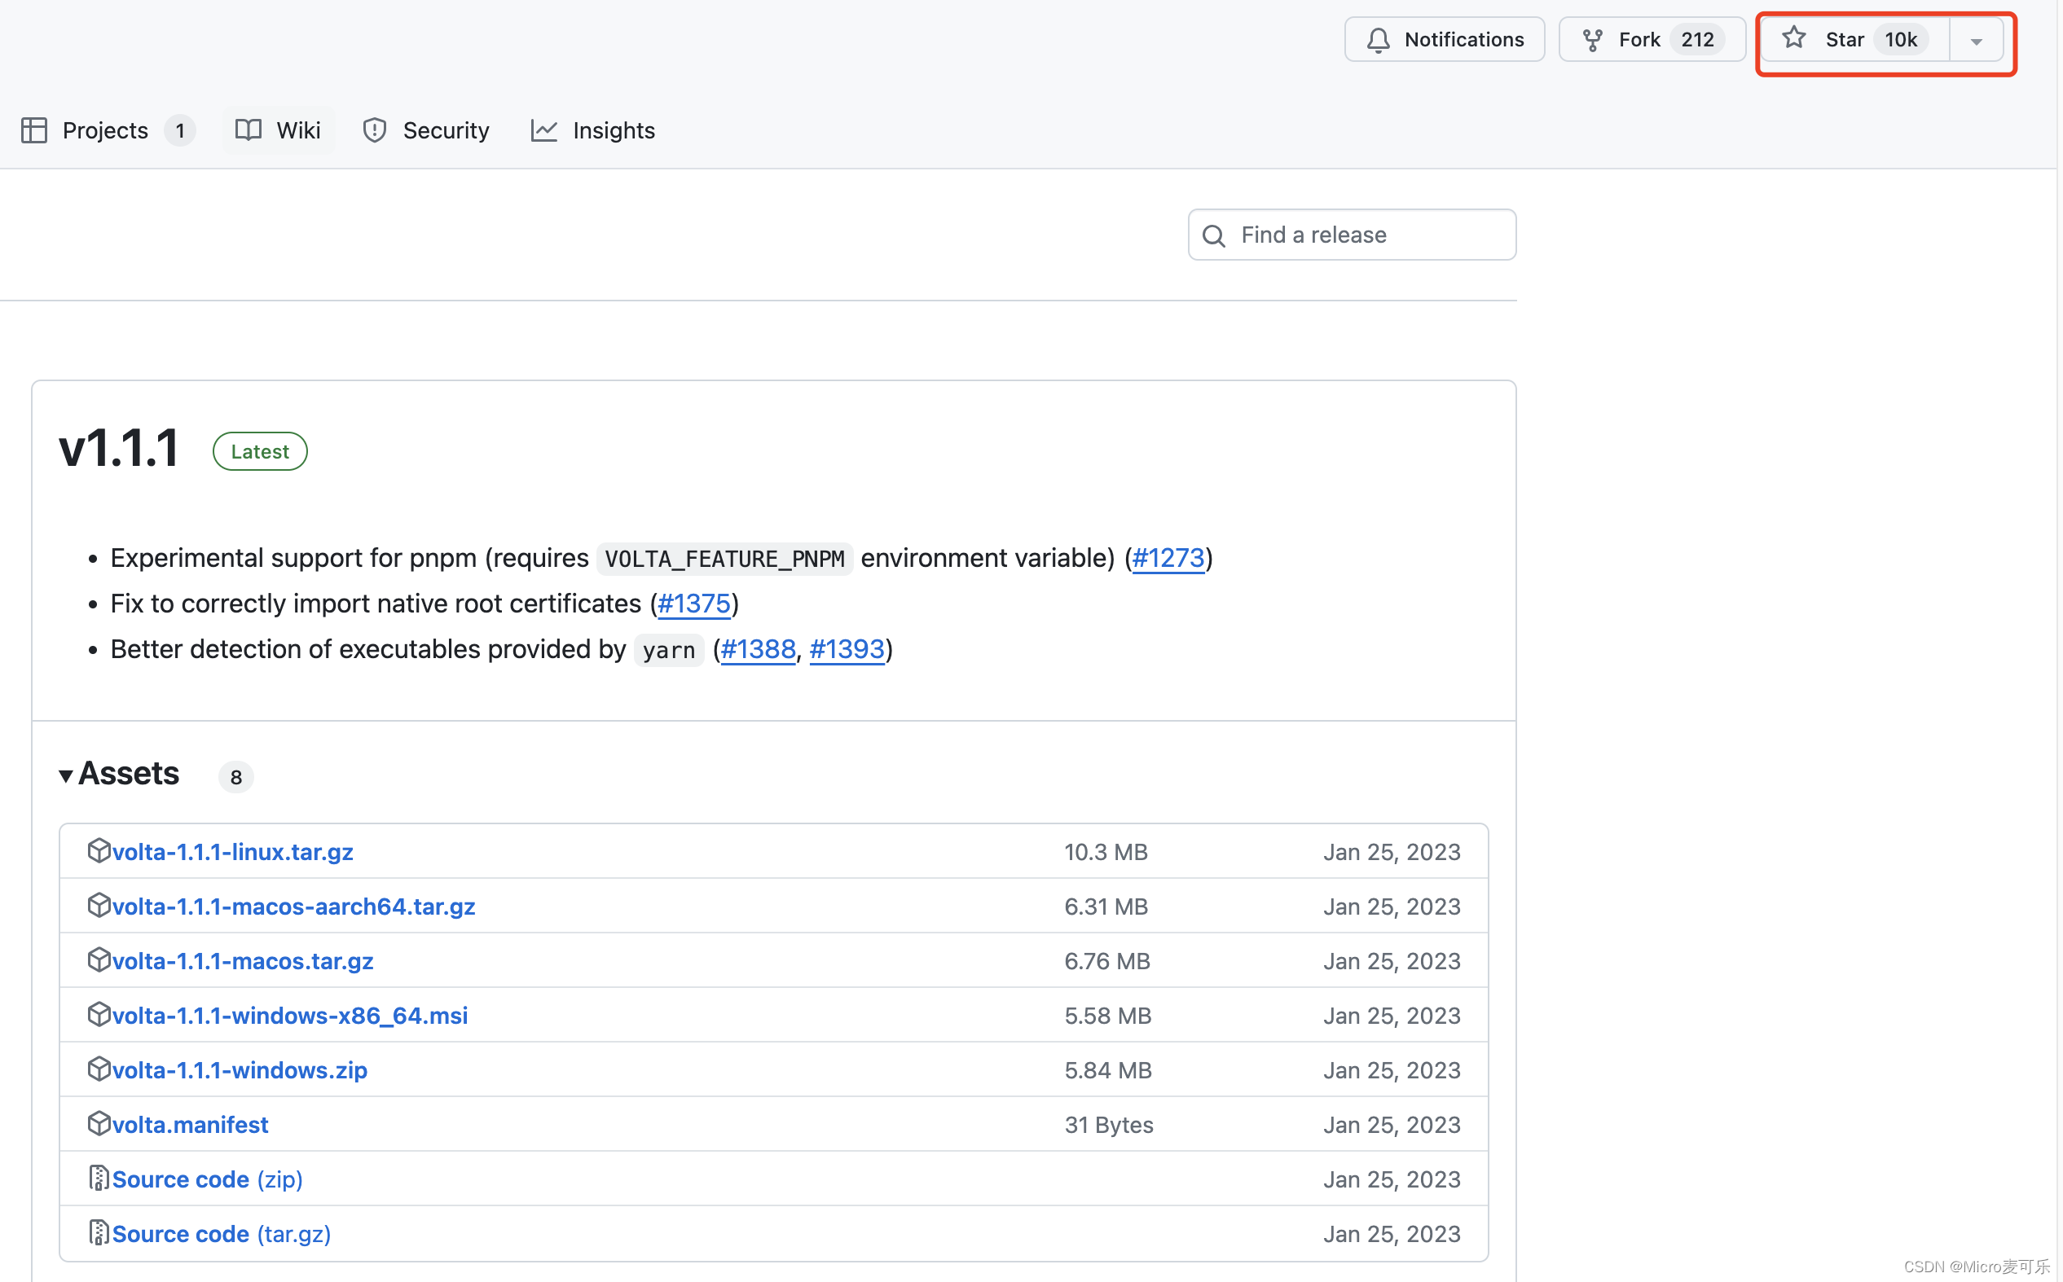Click the VOLTA_FEATURE_PNPM code text
The height and width of the screenshot is (1282, 2063).
(x=724, y=559)
